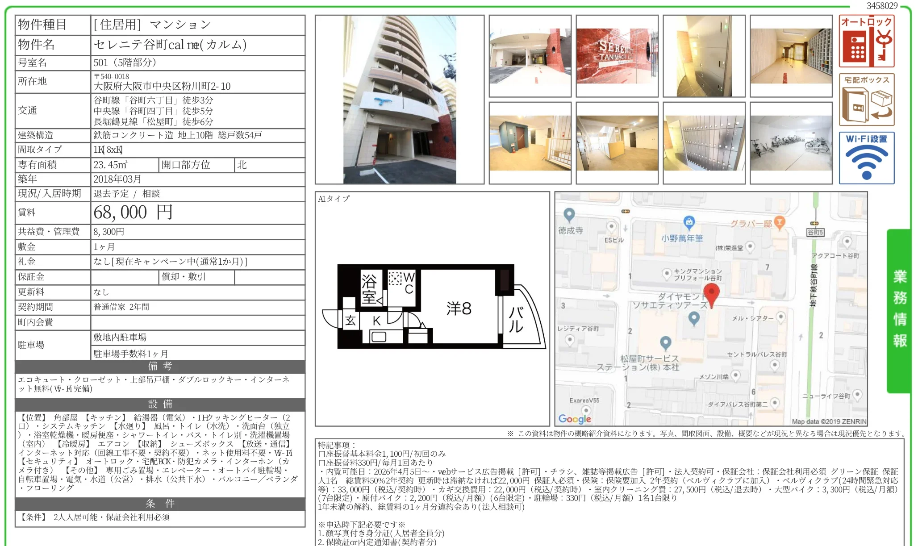This screenshot has width=918, height=546.
Task: Click the A1タイプ floor plan image
Action: click(x=432, y=307)
